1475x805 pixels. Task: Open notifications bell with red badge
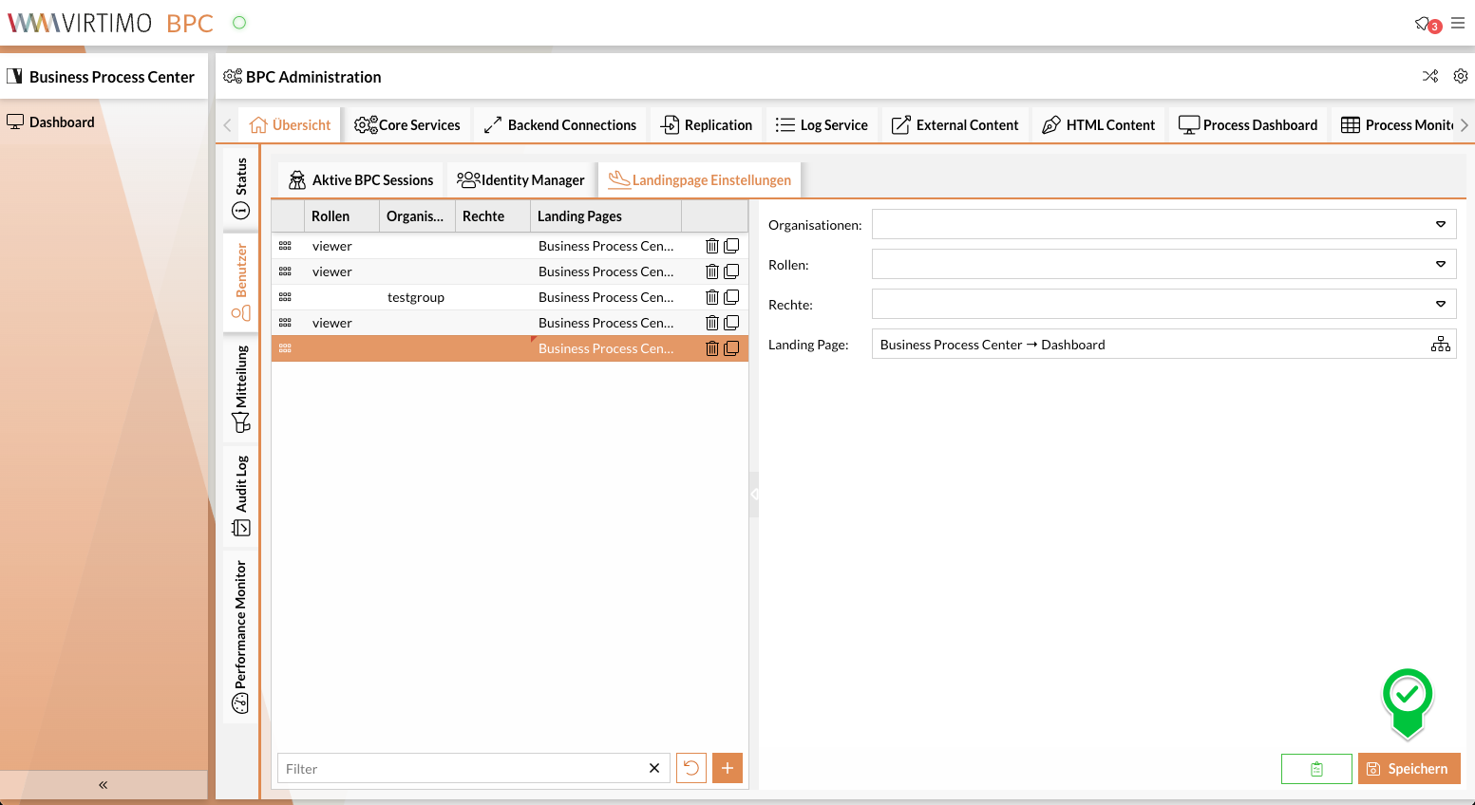click(1425, 24)
